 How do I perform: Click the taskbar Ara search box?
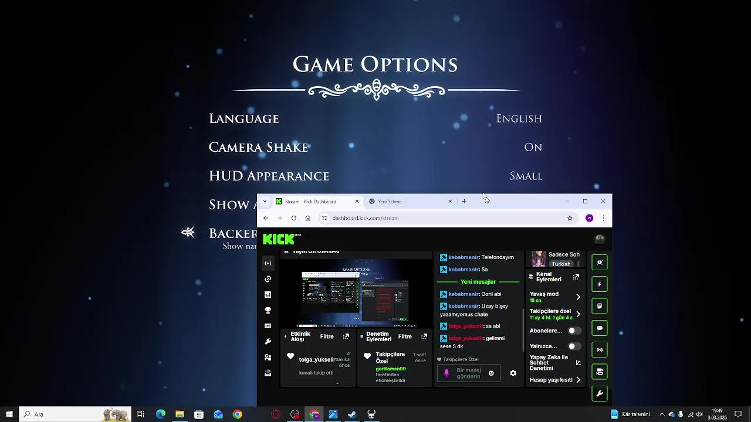click(x=75, y=414)
